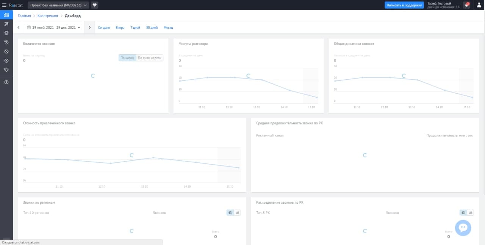Go to next date period arrow
The width and height of the screenshot is (485, 245).
tap(89, 28)
